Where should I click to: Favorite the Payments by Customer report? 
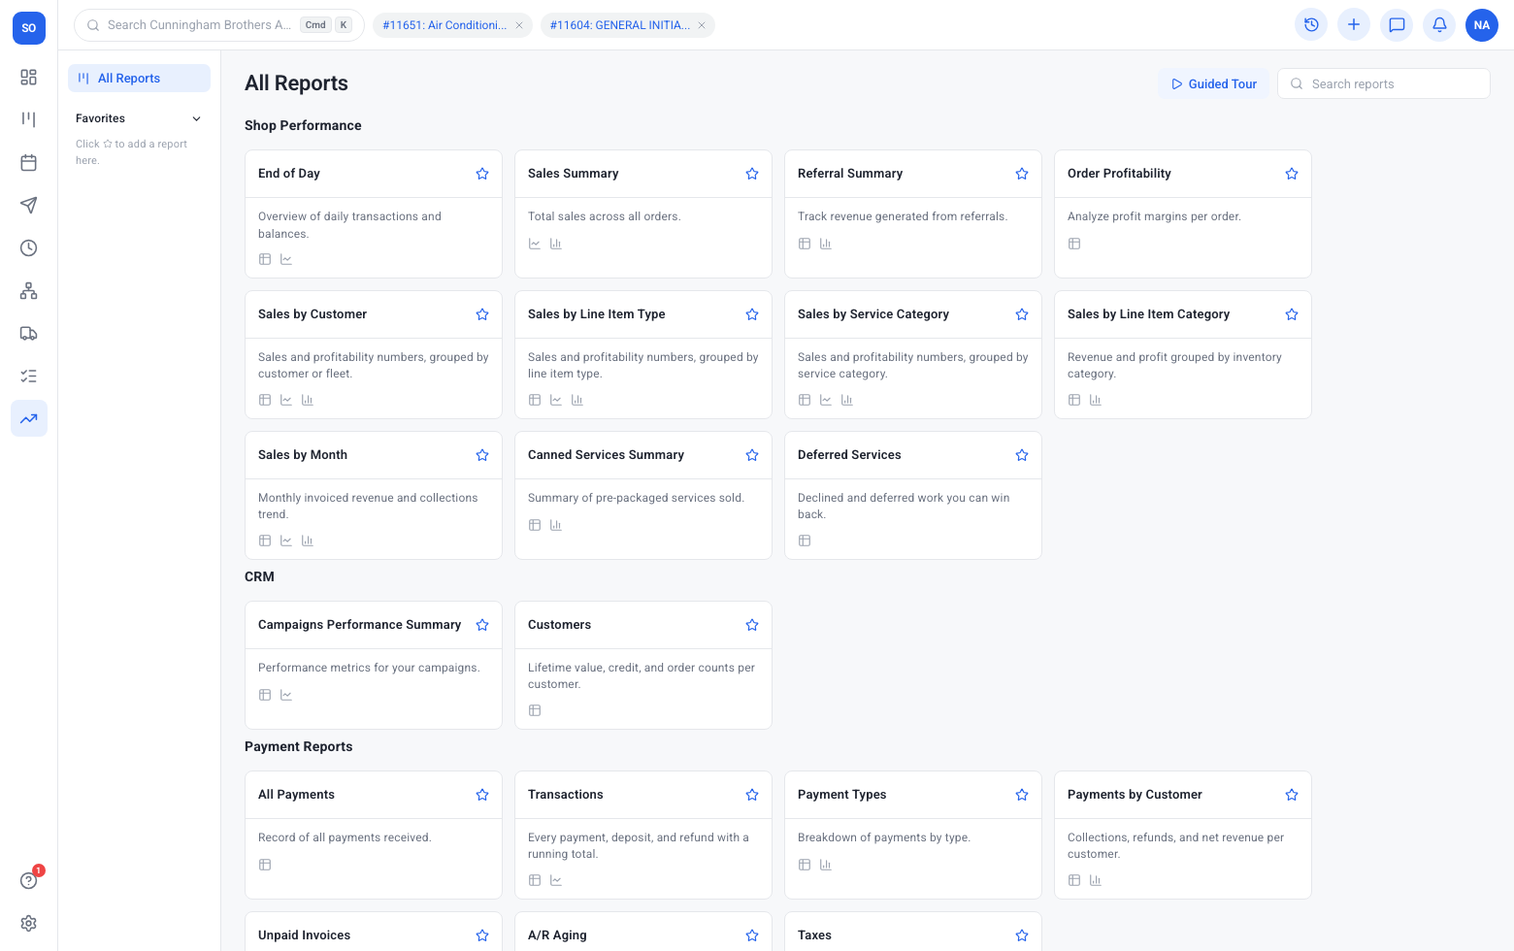pos(1292,795)
